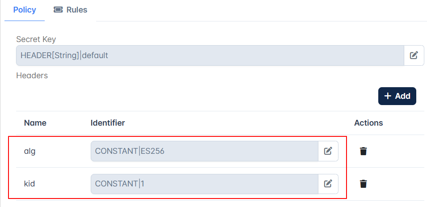The height and width of the screenshot is (207, 427).
Task: Edit the kid identifier
Action: tap(328, 184)
